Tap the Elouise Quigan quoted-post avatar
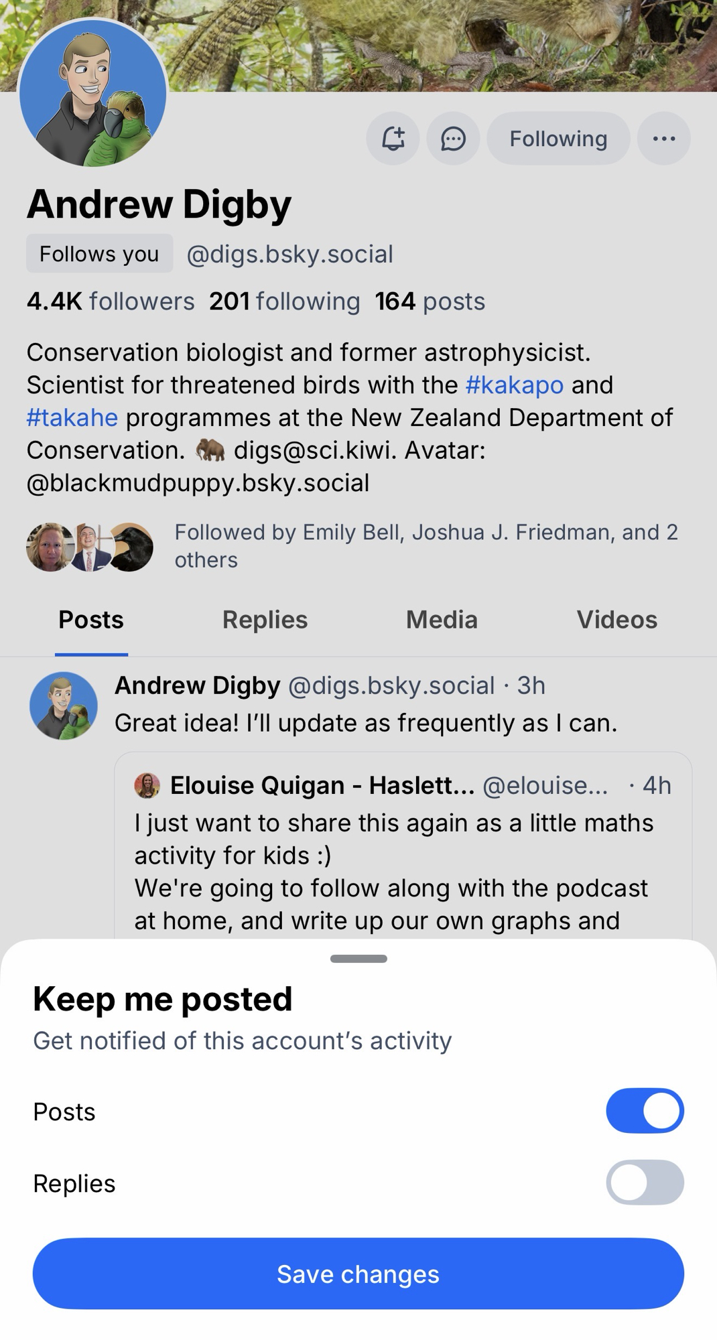The height and width of the screenshot is (1340, 717). (x=147, y=785)
